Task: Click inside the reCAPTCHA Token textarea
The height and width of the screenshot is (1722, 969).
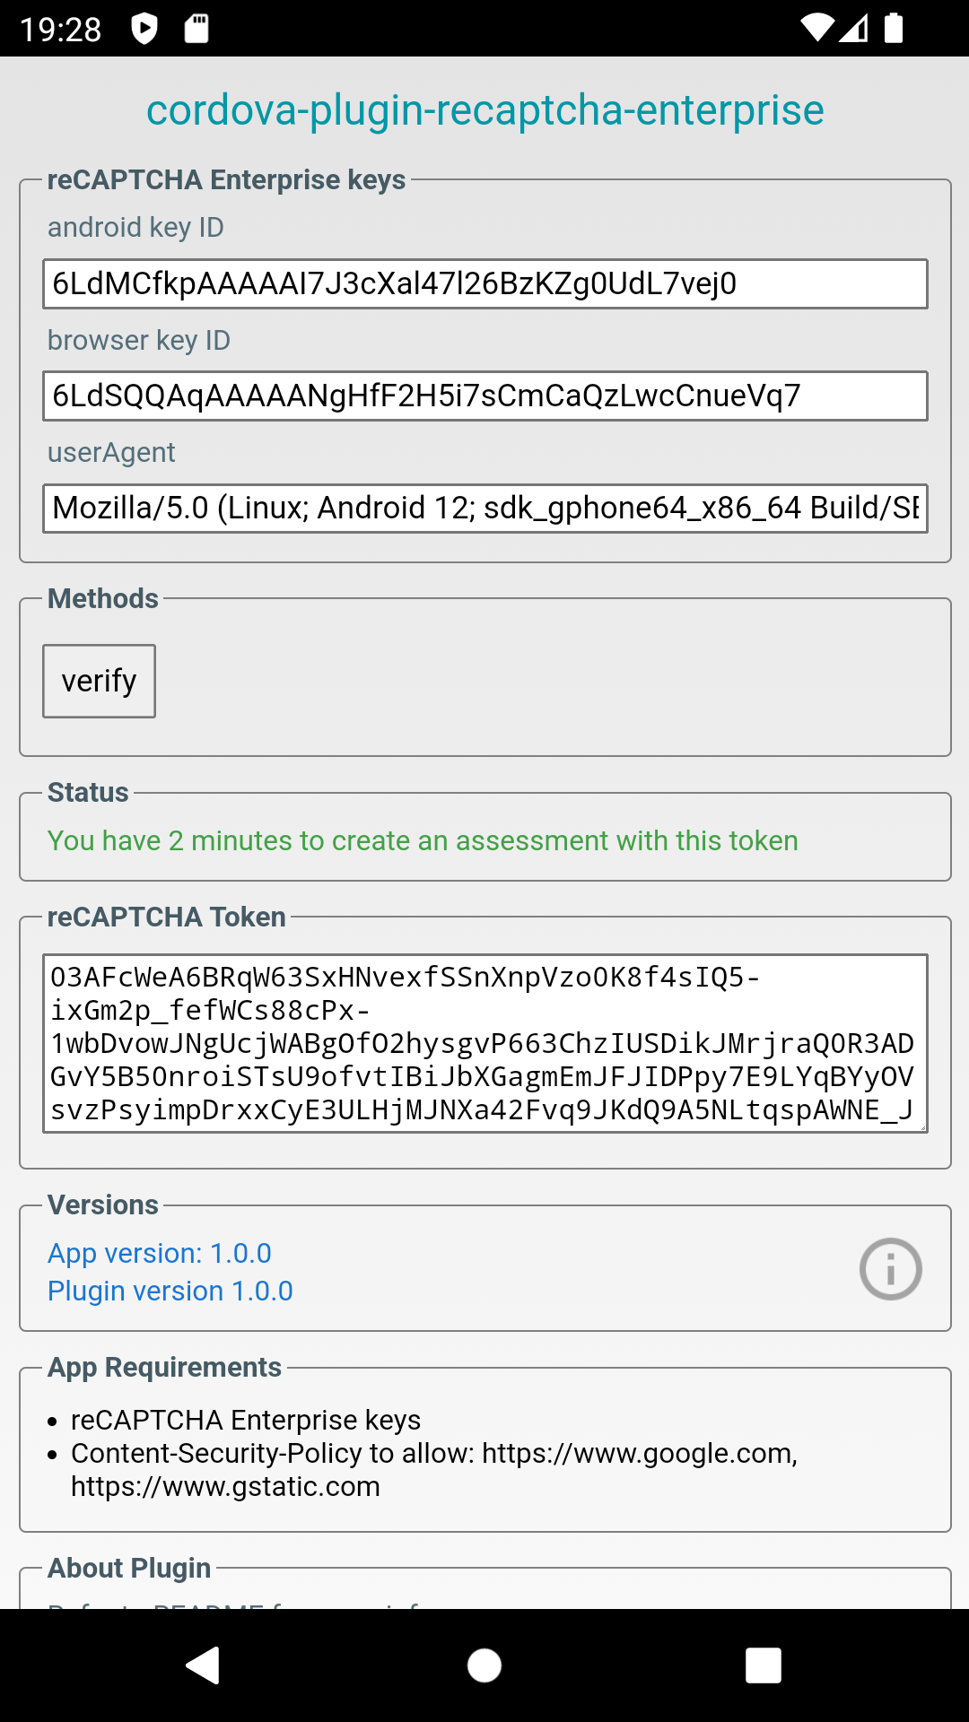Action: coord(484,1043)
